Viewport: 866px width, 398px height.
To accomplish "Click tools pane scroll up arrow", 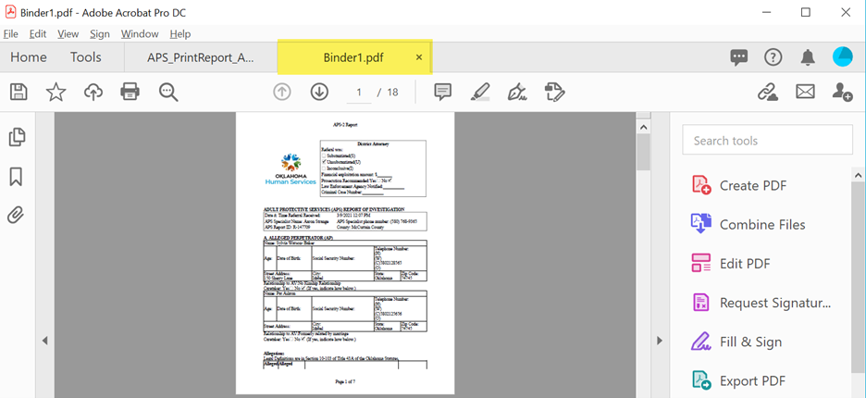I will point(859,175).
